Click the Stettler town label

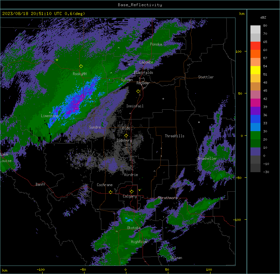pos(206,77)
